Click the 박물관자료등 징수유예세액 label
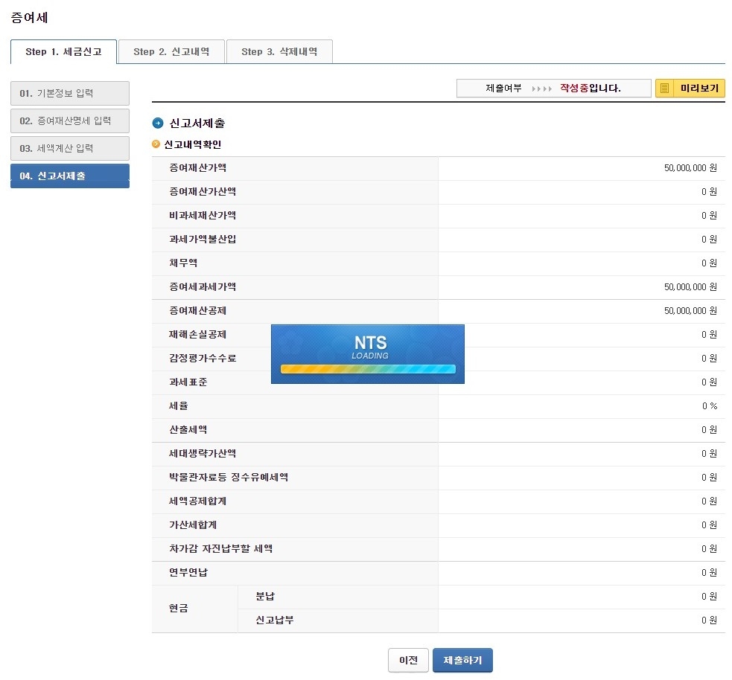Viewport: 732px width, 680px height. click(x=229, y=477)
